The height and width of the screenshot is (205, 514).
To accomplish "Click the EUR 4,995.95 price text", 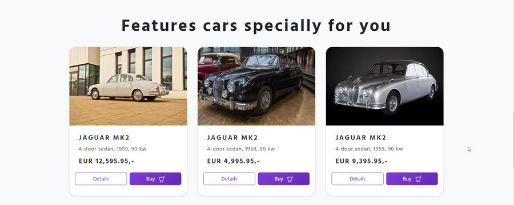I will [233, 161].
